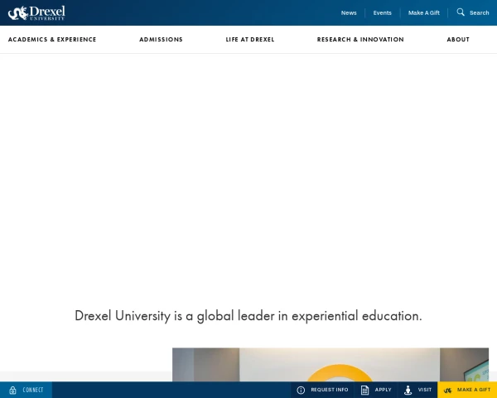497x398 pixels.
Task: Click the Search text label
Action: 480,13
